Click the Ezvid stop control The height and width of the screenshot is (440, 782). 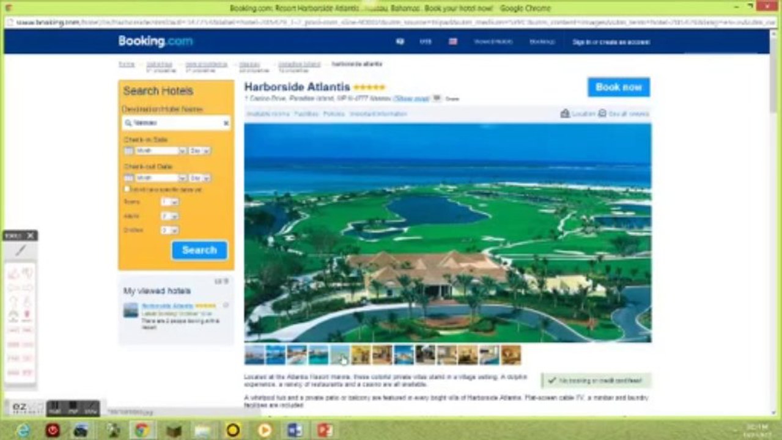pyautogui.click(x=72, y=408)
